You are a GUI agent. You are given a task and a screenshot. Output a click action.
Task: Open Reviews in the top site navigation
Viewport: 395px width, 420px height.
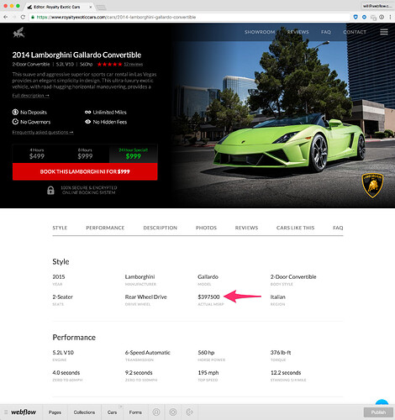coord(298,32)
